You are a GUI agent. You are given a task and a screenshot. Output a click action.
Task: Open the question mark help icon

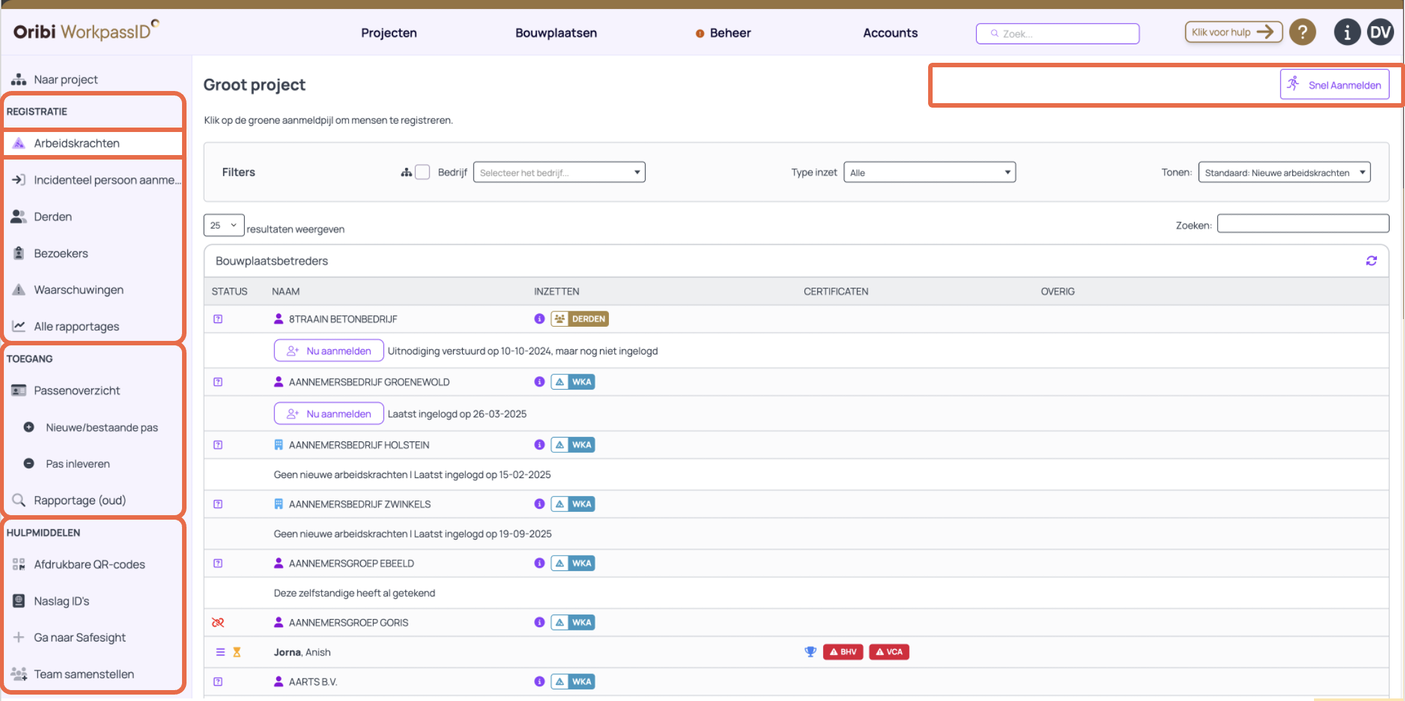(1302, 32)
